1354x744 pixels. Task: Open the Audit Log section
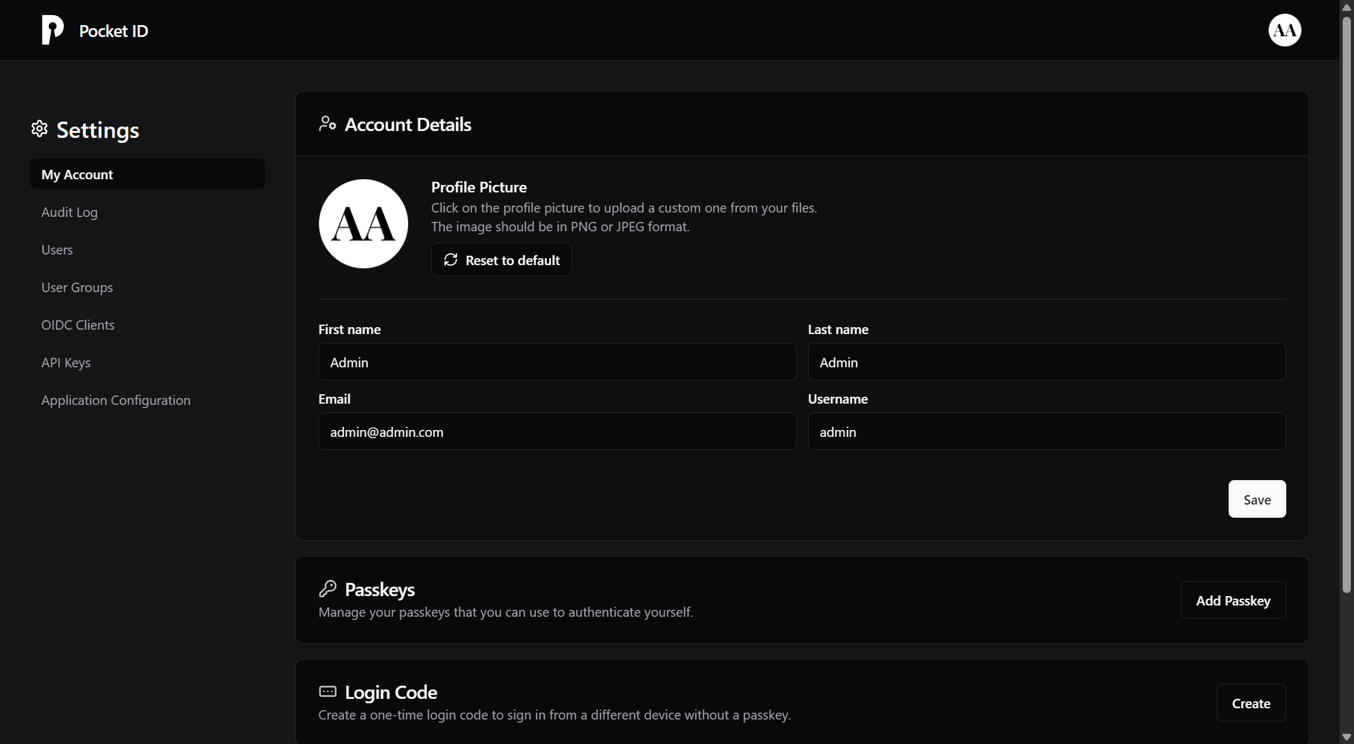pos(70,212)
